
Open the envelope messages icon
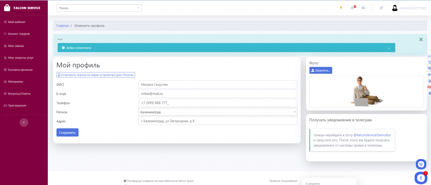363,8
